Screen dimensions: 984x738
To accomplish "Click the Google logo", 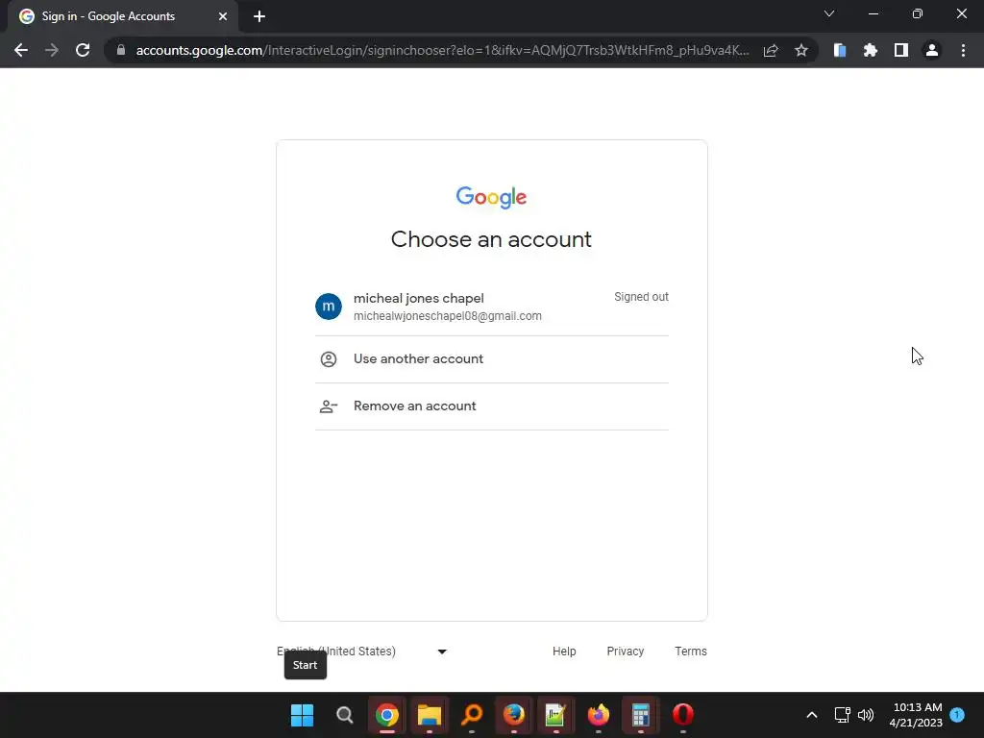I will pos(491,197).
